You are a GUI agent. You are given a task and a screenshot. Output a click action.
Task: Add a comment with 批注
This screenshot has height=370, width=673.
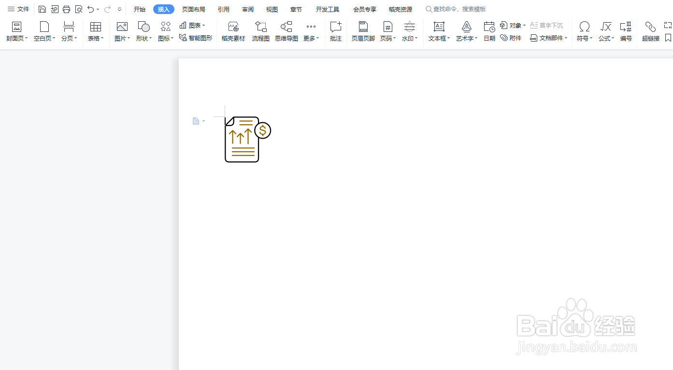tap(336, 31)
